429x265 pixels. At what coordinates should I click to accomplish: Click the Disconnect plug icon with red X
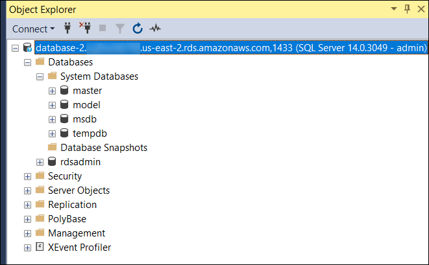[85, 28]
